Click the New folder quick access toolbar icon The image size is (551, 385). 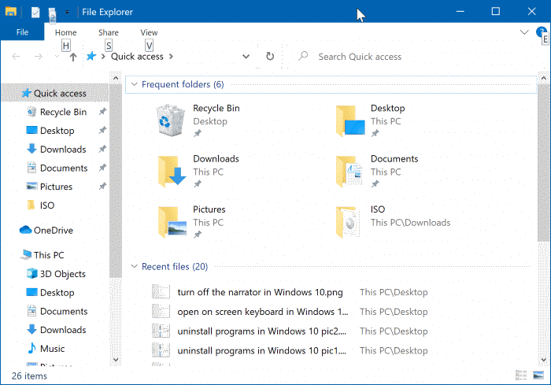pyautogui.click(x=52, y=13)
